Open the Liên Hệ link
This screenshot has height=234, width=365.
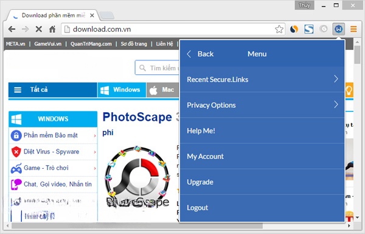click(164, 44)
